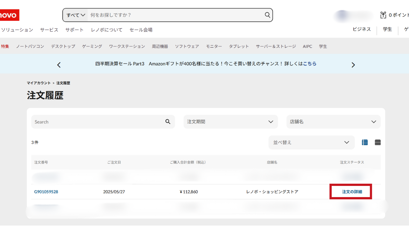The width and height of the screenshot is (409, 230).
Task: Select the ゲーミング category
Action: (92, 46)
